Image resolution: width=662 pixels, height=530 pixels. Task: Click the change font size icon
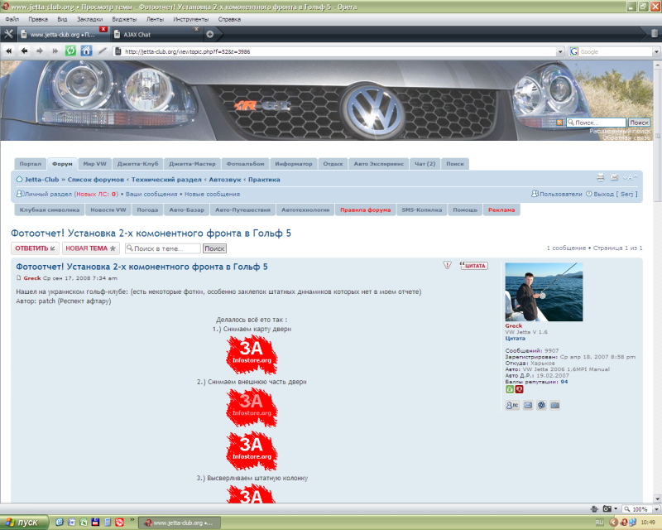630,178
